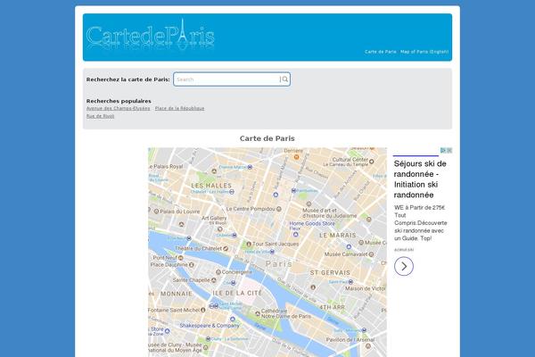Click the CartedeParis logo
This screenshot has width=535, height=357.
click(150, 35)
